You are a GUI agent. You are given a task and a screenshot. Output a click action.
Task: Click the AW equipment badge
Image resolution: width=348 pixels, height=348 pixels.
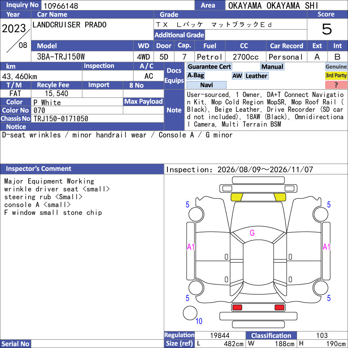[x=237, y=76]
